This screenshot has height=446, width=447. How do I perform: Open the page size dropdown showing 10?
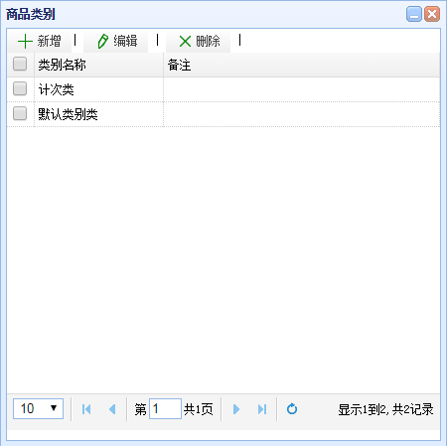point(38,408)
